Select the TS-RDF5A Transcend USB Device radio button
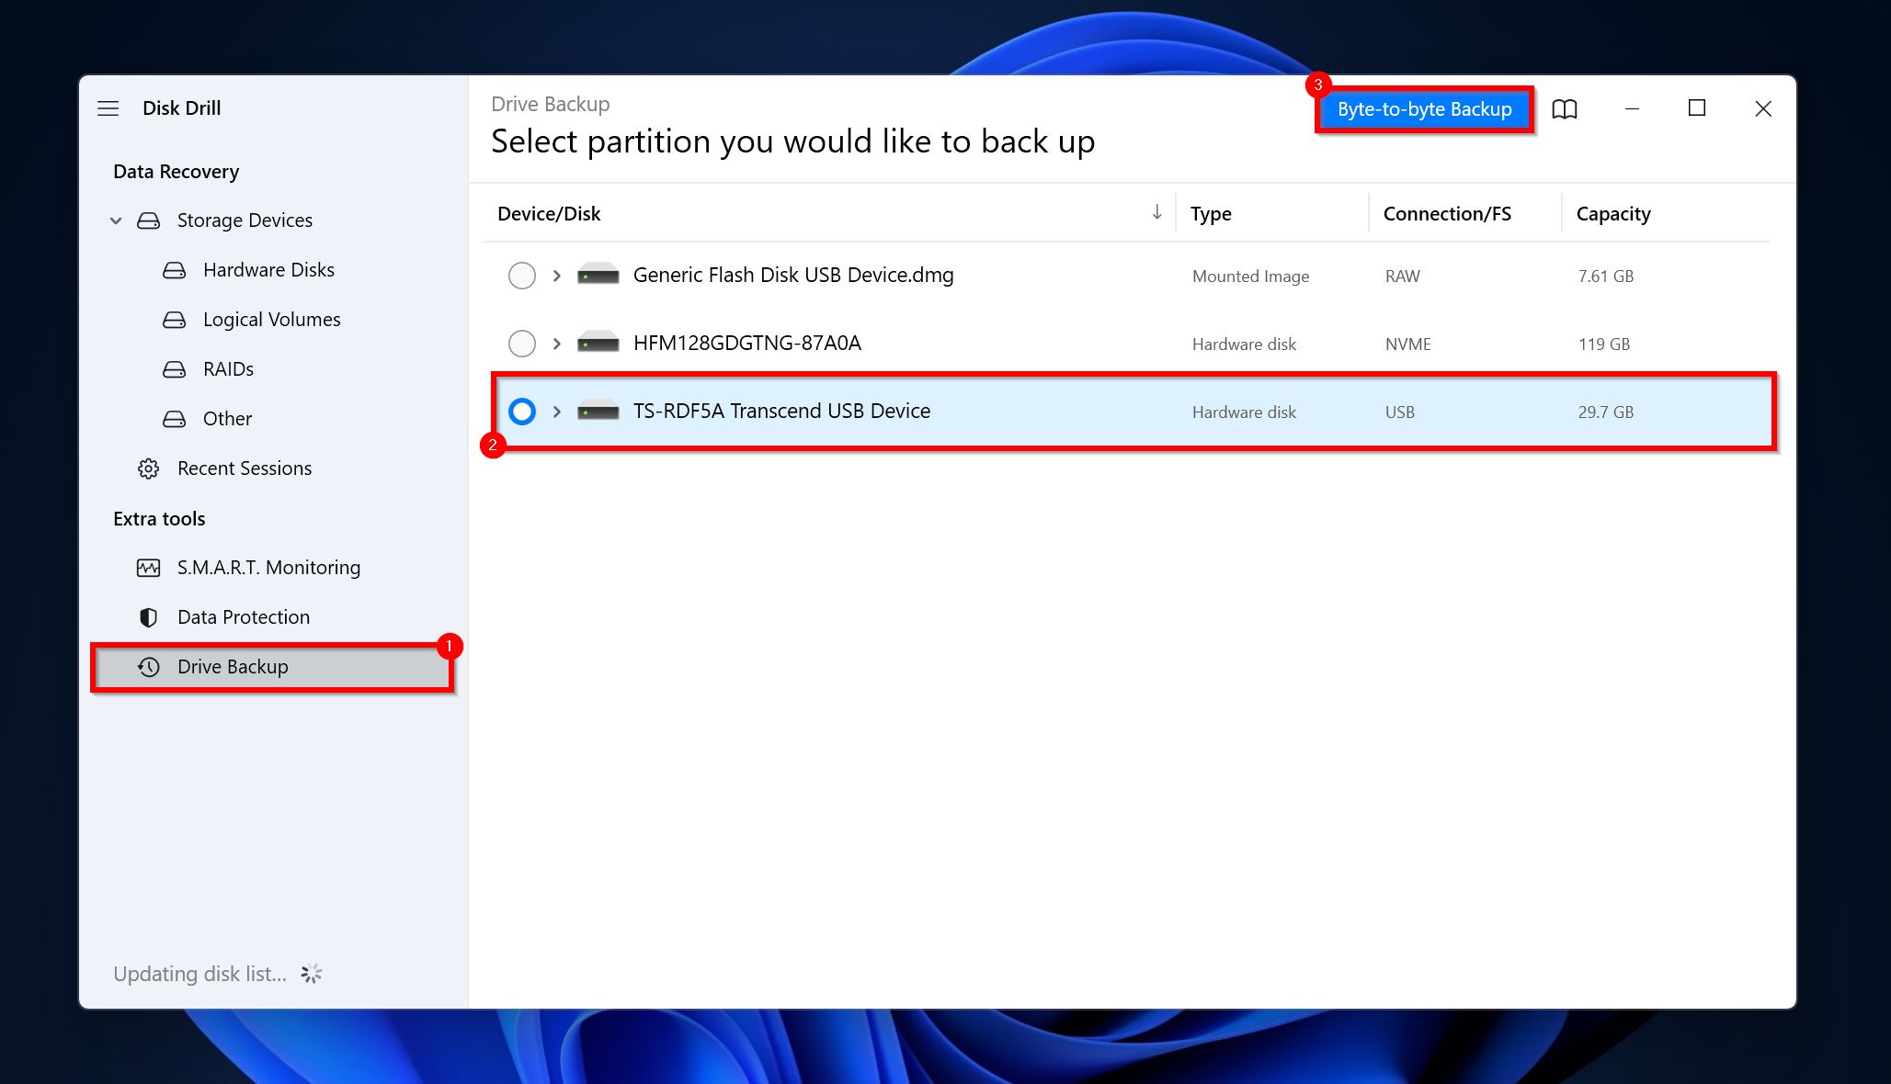This screenshot has width=1891, height=1084. coord(522,411)
